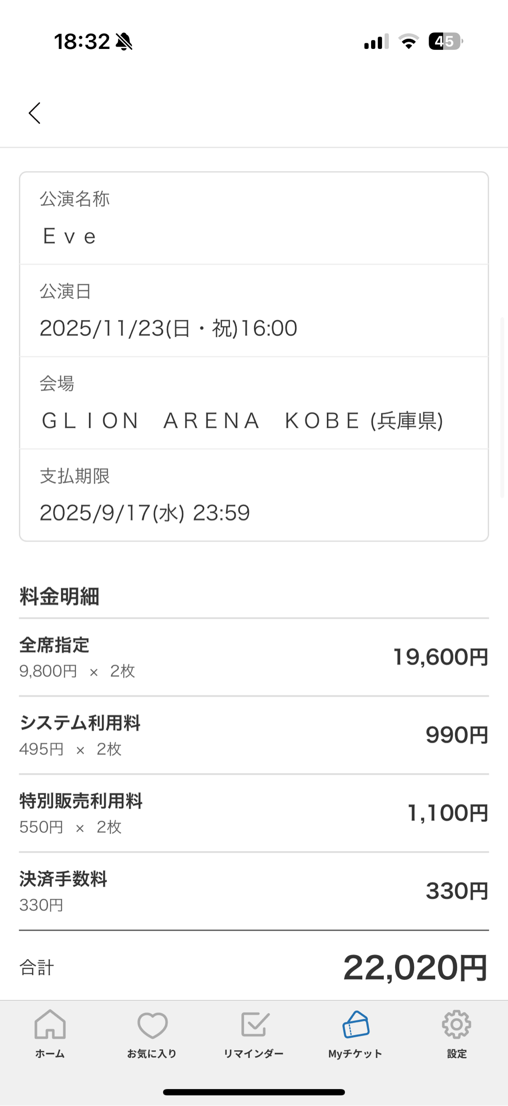Screen dimensions: 508x1106
Task: Tap the 2025/11/23 performance date row
Action: 254,311
